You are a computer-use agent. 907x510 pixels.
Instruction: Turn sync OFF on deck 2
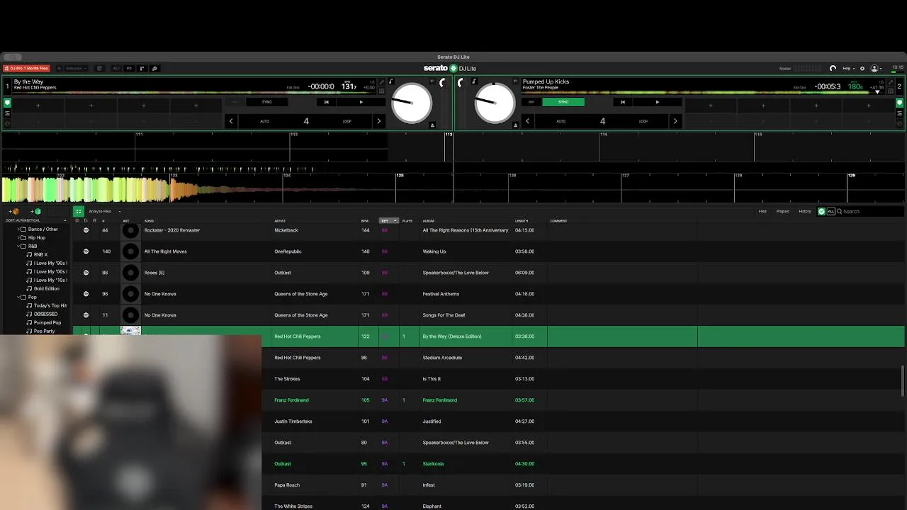531,102
